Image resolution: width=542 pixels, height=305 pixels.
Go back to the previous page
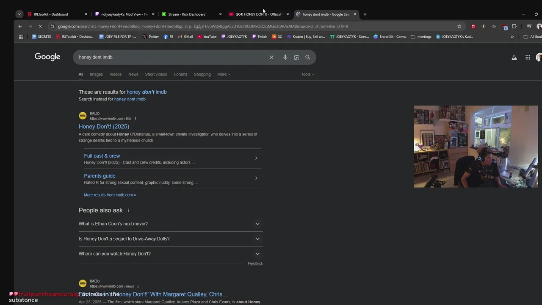click(20, 26)
